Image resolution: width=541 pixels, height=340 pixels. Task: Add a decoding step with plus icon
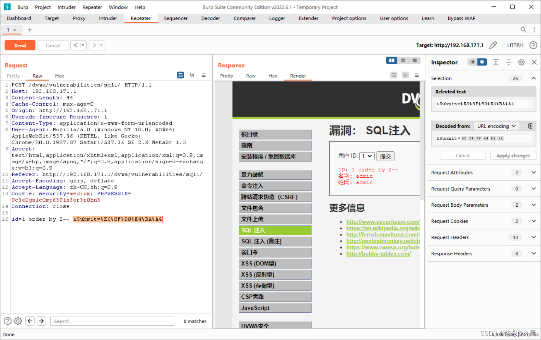(x=530, y=126)
